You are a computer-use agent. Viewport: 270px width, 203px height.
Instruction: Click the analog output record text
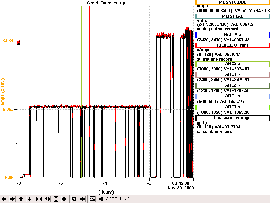tap(217, 29)
